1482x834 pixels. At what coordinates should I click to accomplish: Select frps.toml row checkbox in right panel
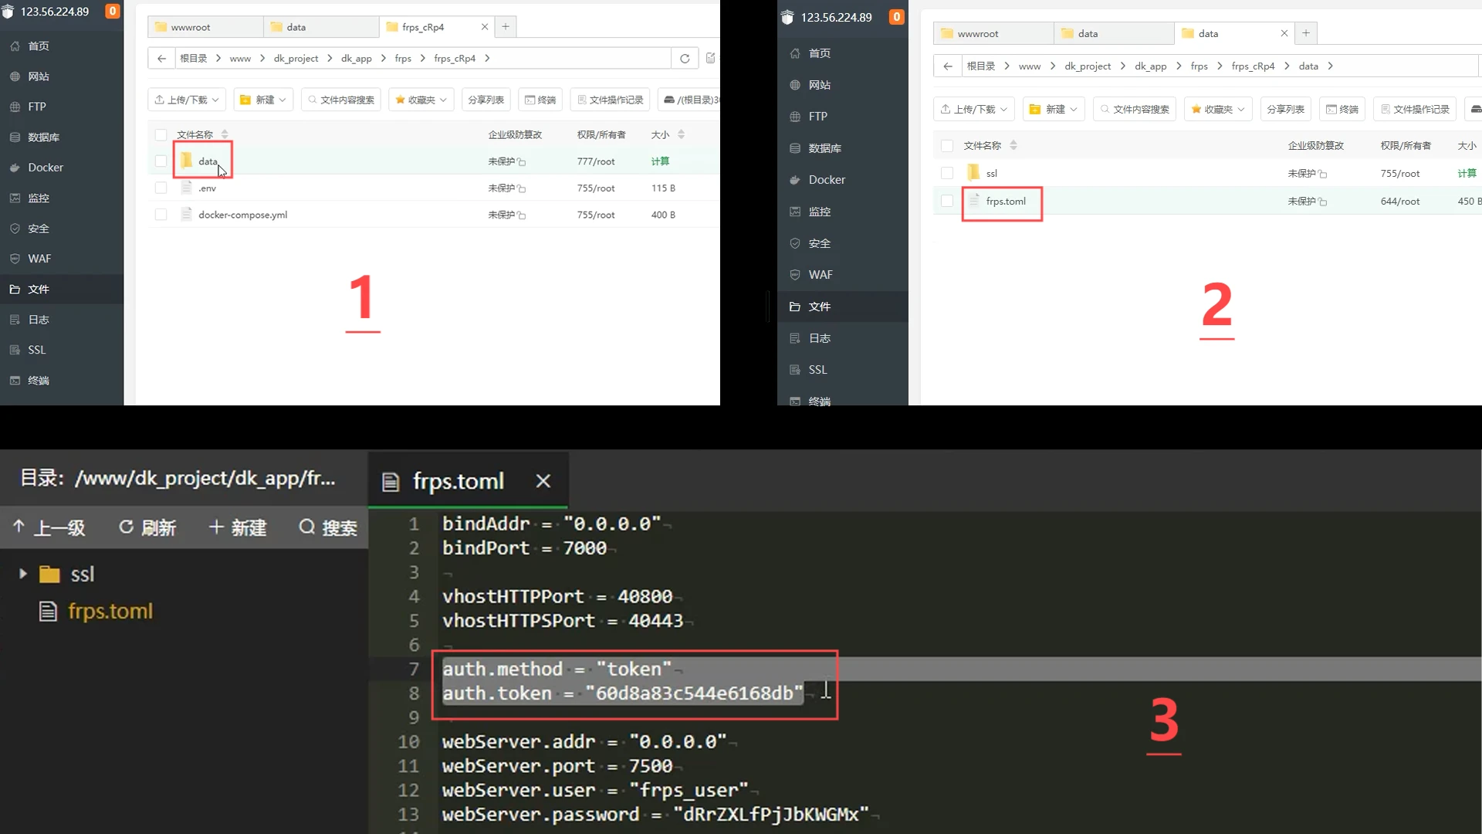pyautogui.click(x=947, y=202)
